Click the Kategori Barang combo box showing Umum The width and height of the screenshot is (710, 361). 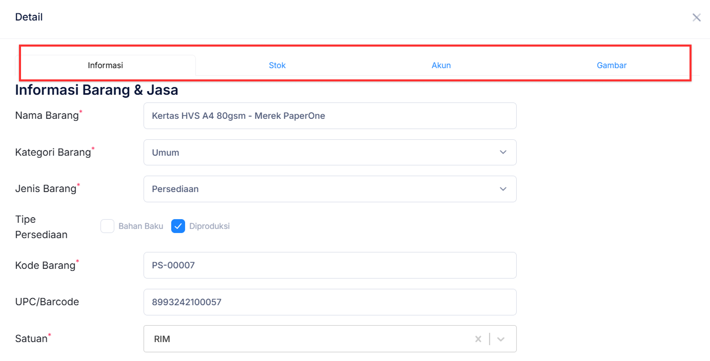tap(318, 153)
